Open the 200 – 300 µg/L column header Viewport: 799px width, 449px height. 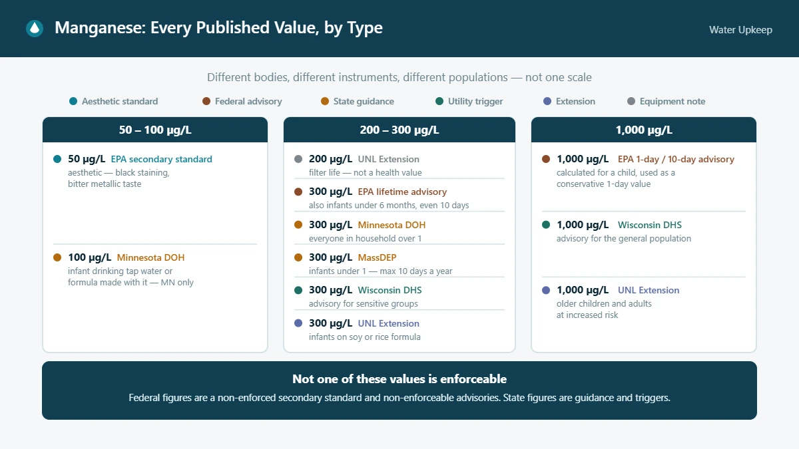pyautogui.click(x=400, y=130)
